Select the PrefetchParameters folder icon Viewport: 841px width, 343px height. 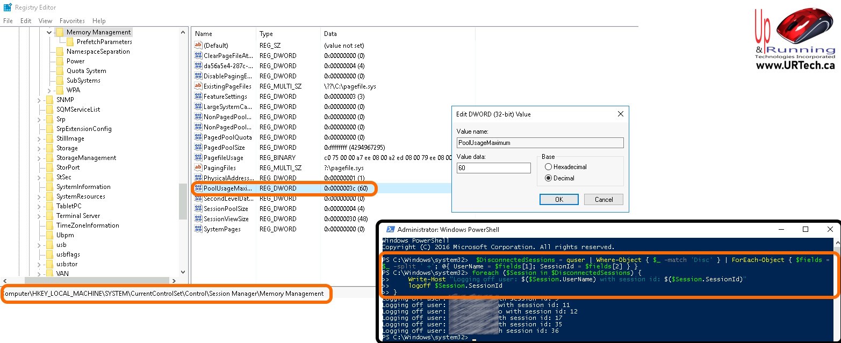click(70, 42)
